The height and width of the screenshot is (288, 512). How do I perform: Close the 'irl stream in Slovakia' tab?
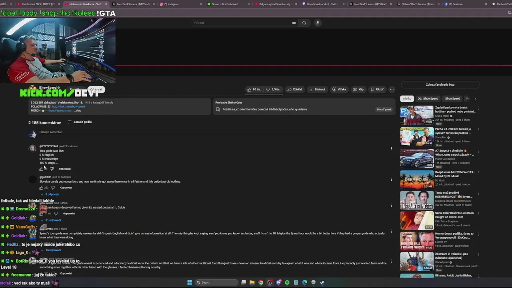point(106,4)
